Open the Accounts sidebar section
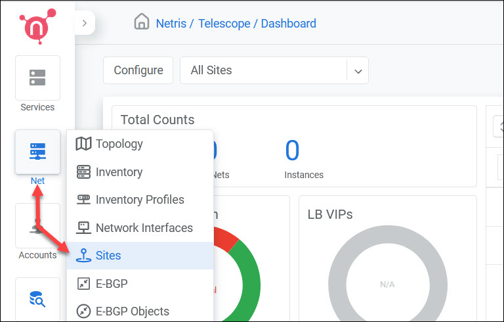The image size is (504, 322). [37, 225]
